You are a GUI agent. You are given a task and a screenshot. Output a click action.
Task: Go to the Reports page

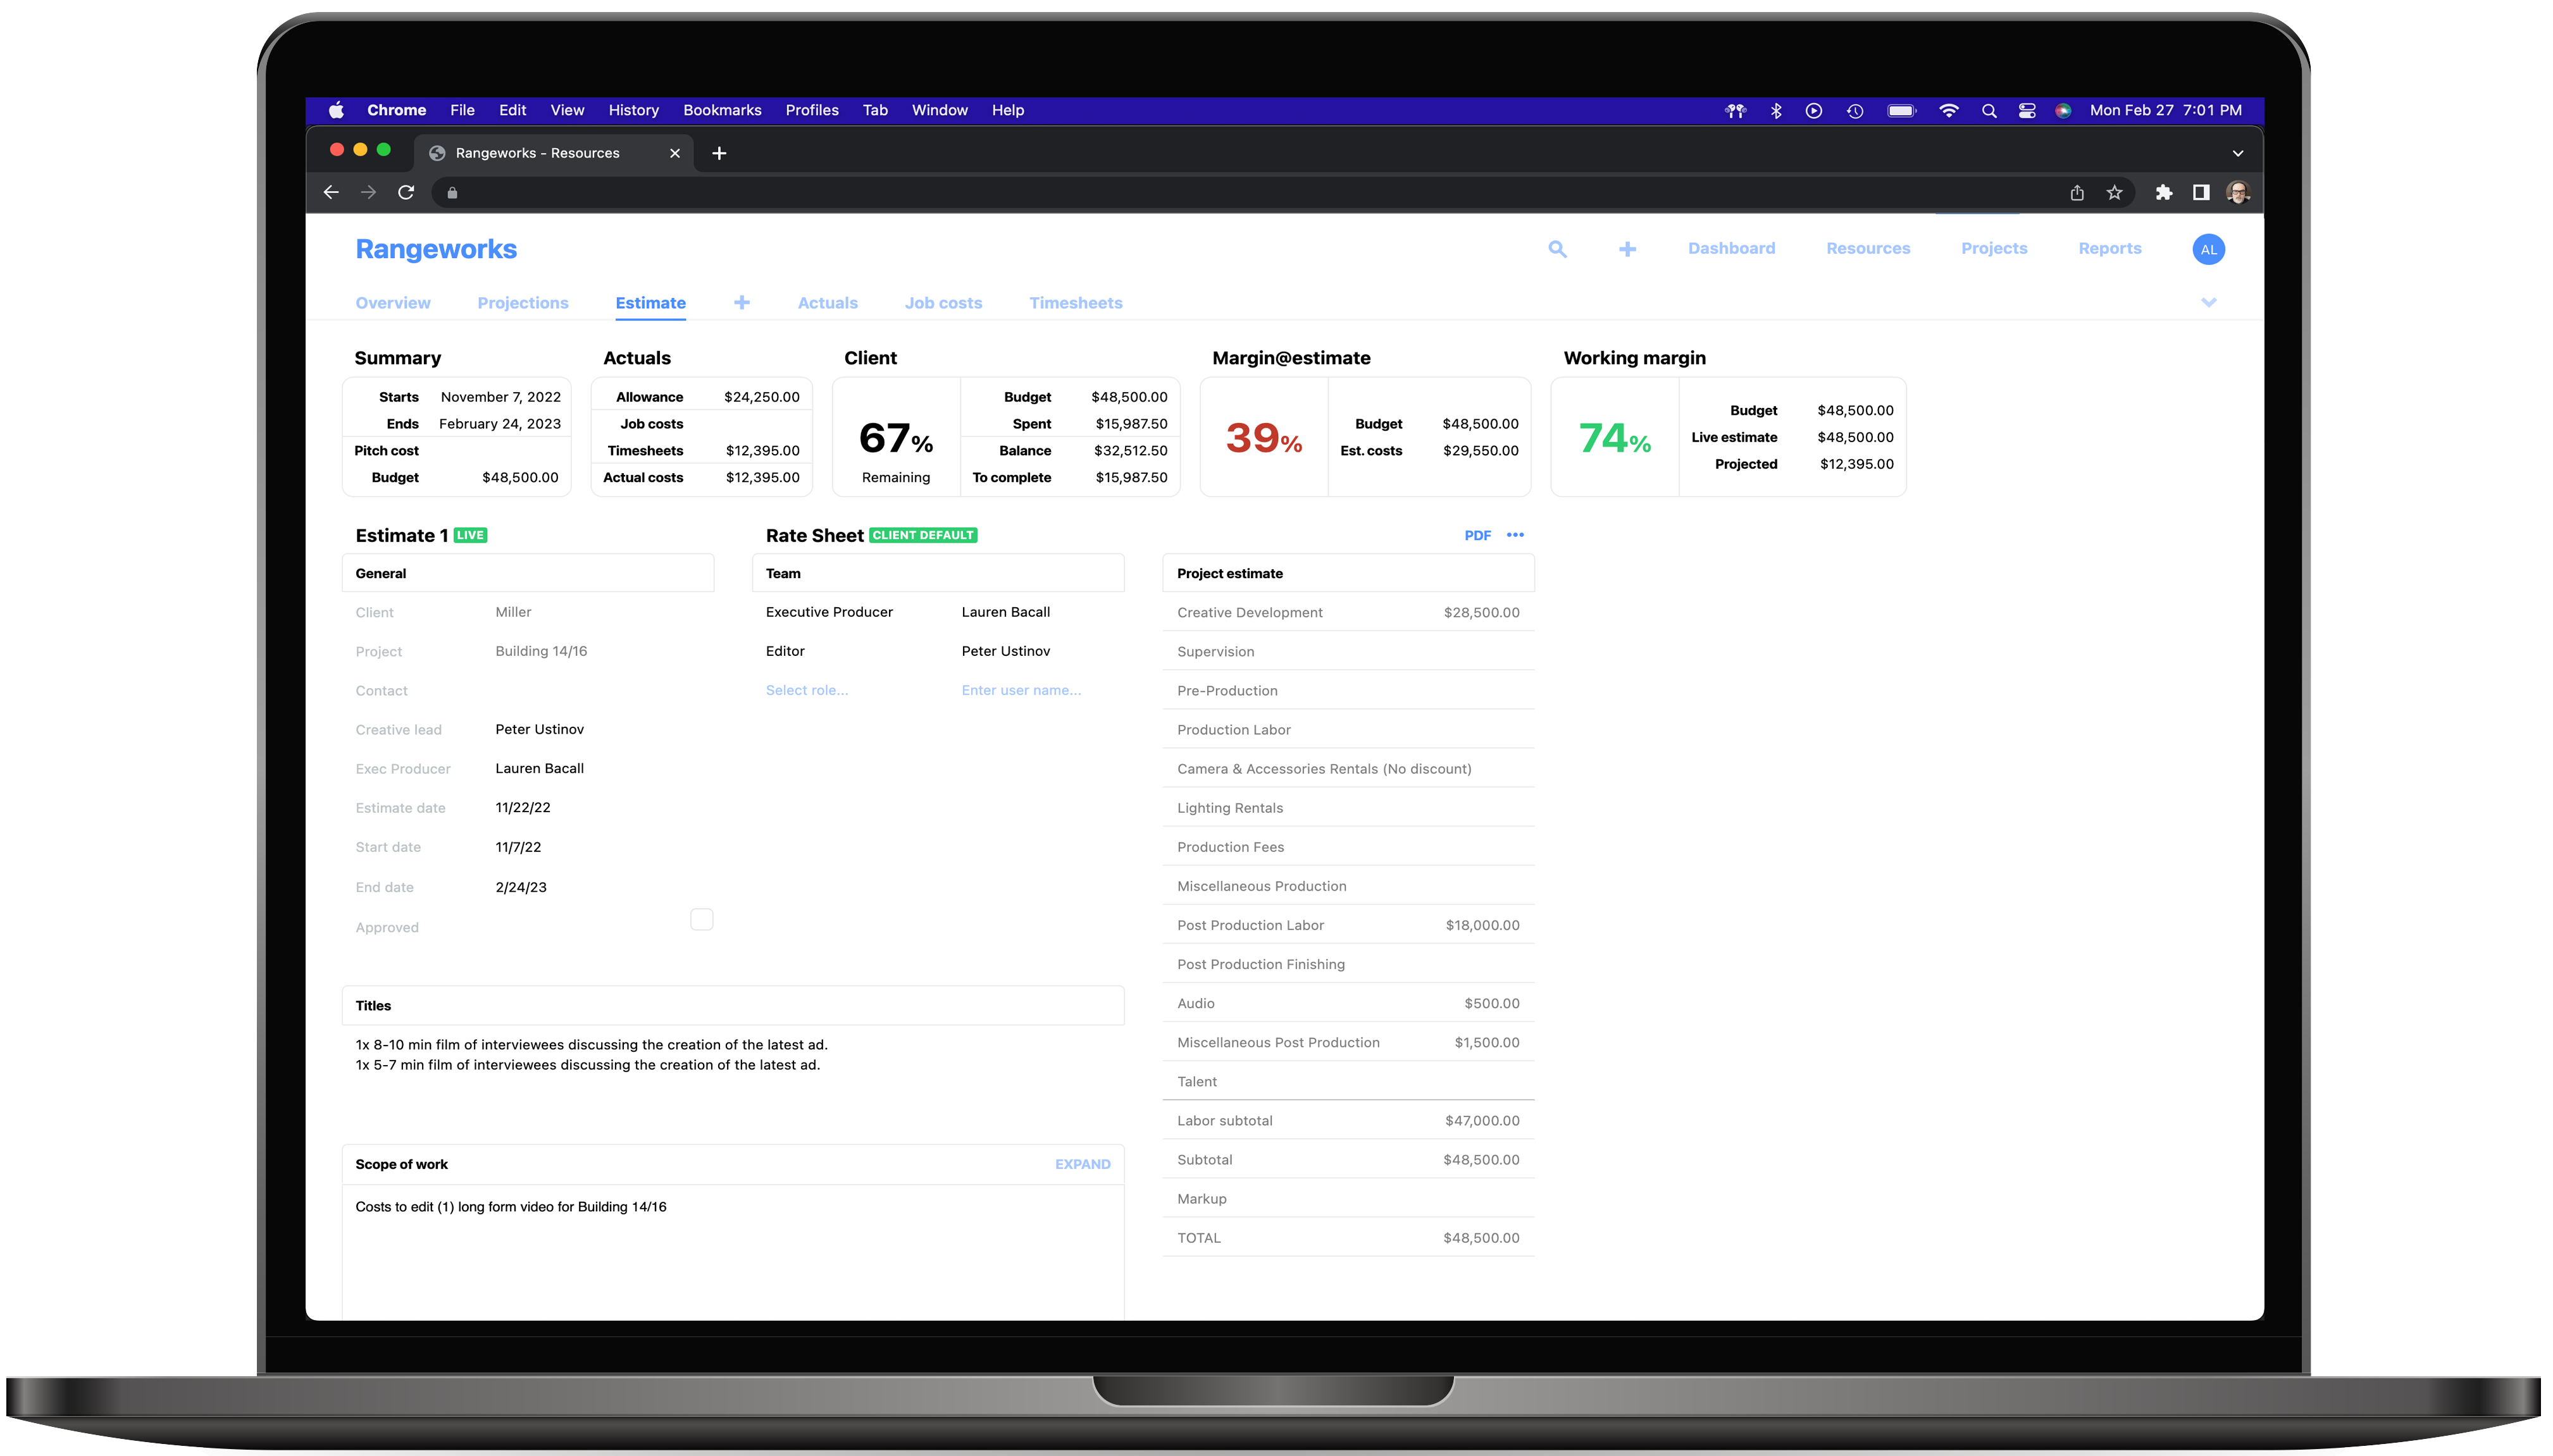tap(2110, 248)
